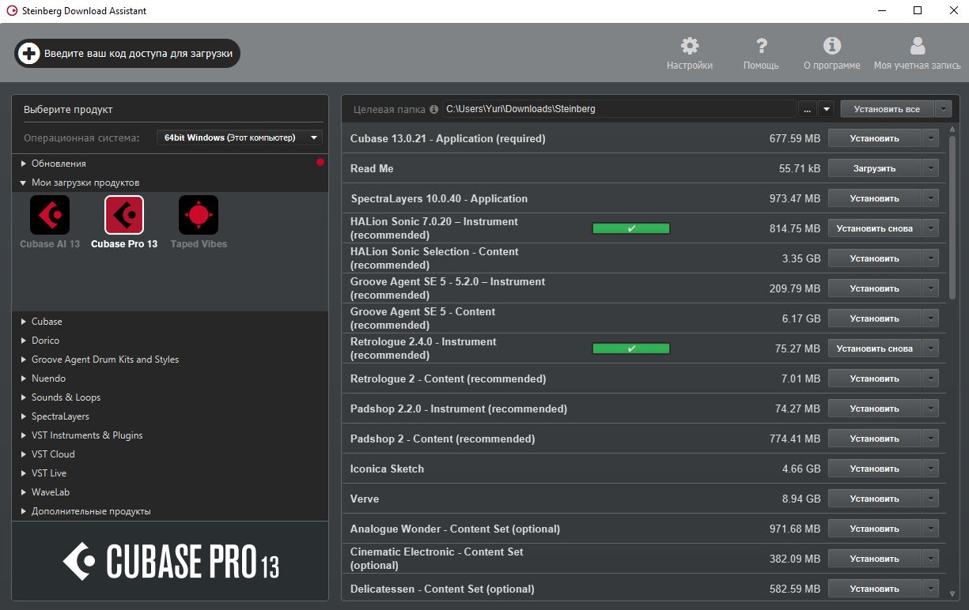Image resolution: width=969 pixels, height=610 pixels.
Task: Reinstall Retrologue 2.4.0 Instrument
Action: pos(875,348)
